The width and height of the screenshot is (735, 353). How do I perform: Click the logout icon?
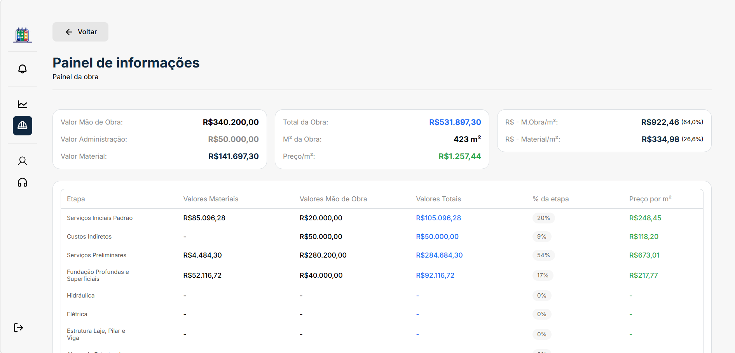pyautogui.click(x=19, y=328)
